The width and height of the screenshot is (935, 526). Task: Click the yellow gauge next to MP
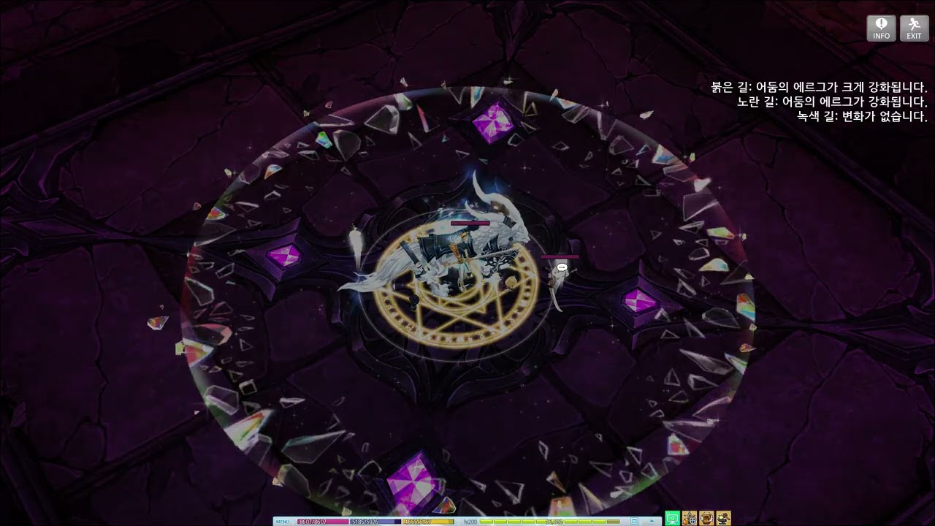point(428,522)
